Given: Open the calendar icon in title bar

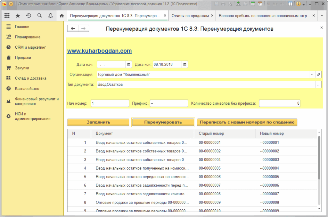Looking at the screenshot, I should 260,4.
